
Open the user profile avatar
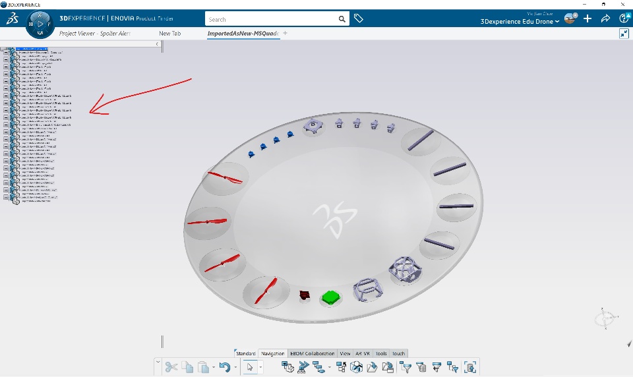pyautogui.click(x=570, y=18)
